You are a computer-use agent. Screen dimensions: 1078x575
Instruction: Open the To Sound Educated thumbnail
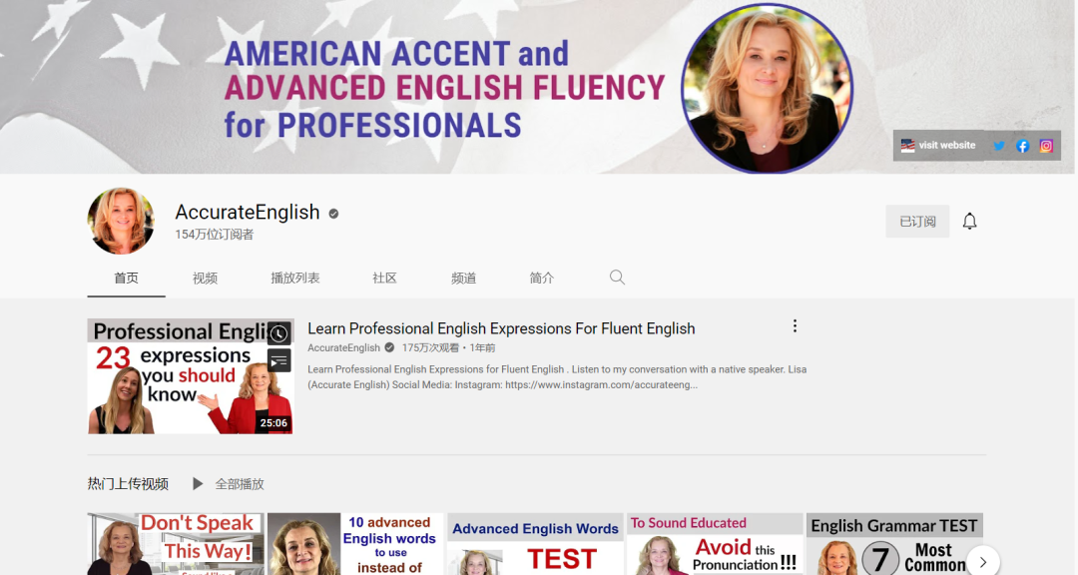715,543
